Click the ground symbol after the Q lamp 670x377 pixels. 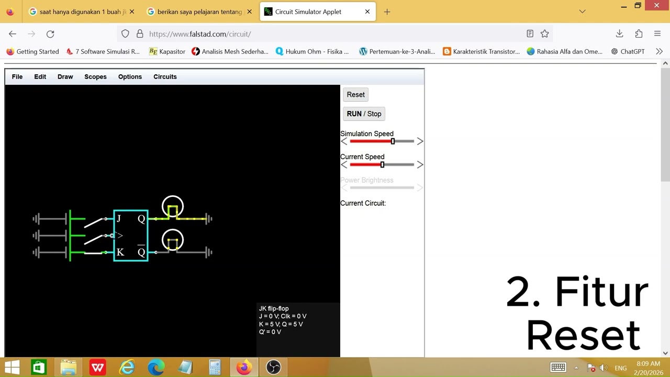point(208,218)
